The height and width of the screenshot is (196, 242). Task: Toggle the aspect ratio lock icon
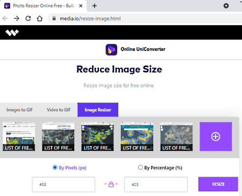[111, 184]
